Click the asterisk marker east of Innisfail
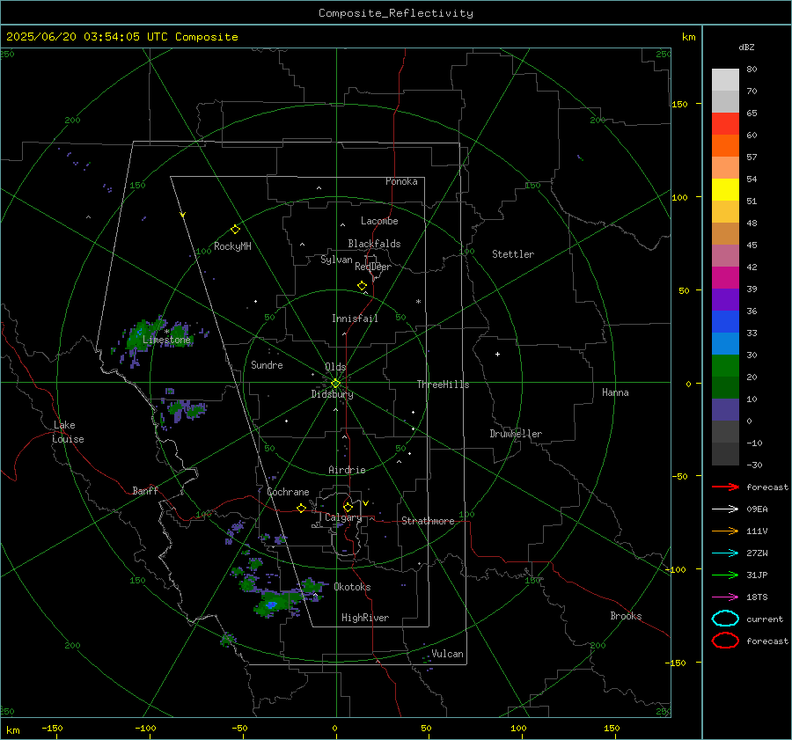 tap(418, 302)
